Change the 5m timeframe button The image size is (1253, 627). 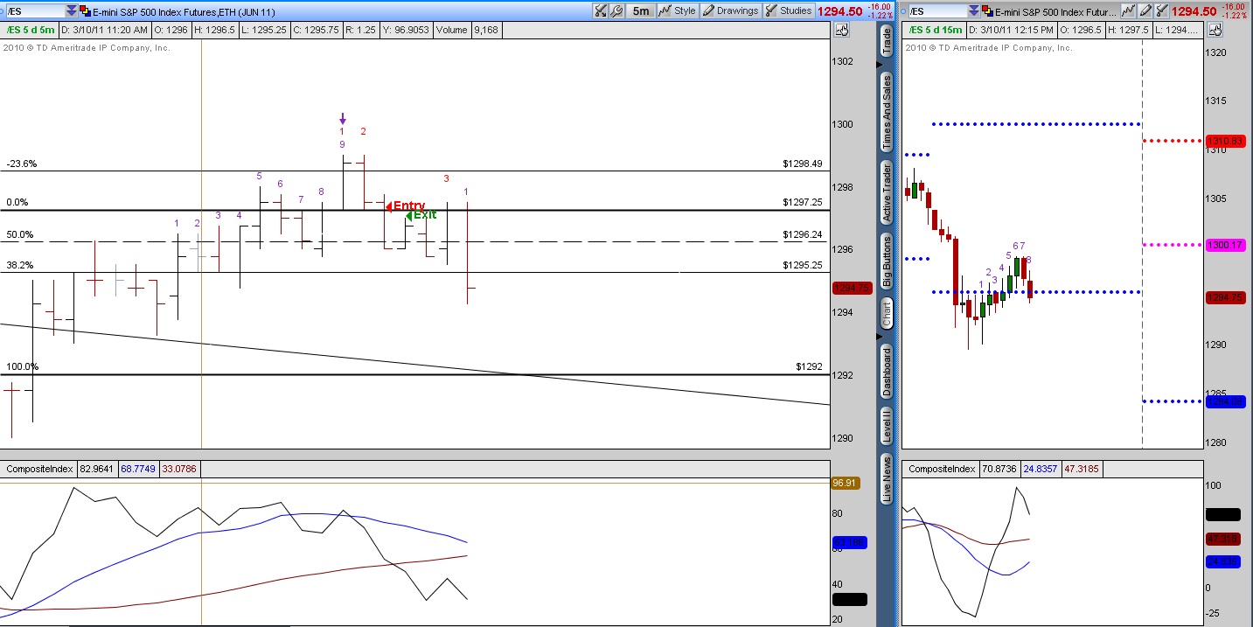[x=641, y=10]
